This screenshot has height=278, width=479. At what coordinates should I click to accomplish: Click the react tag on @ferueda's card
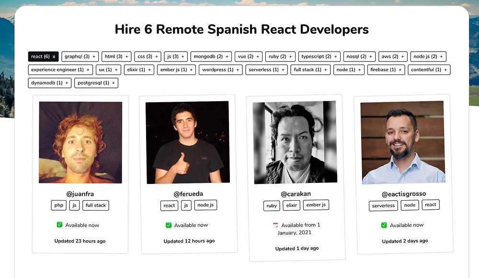[x=169, y=205]
